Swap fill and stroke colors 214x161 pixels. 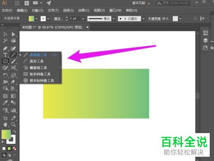click(15, 131)
